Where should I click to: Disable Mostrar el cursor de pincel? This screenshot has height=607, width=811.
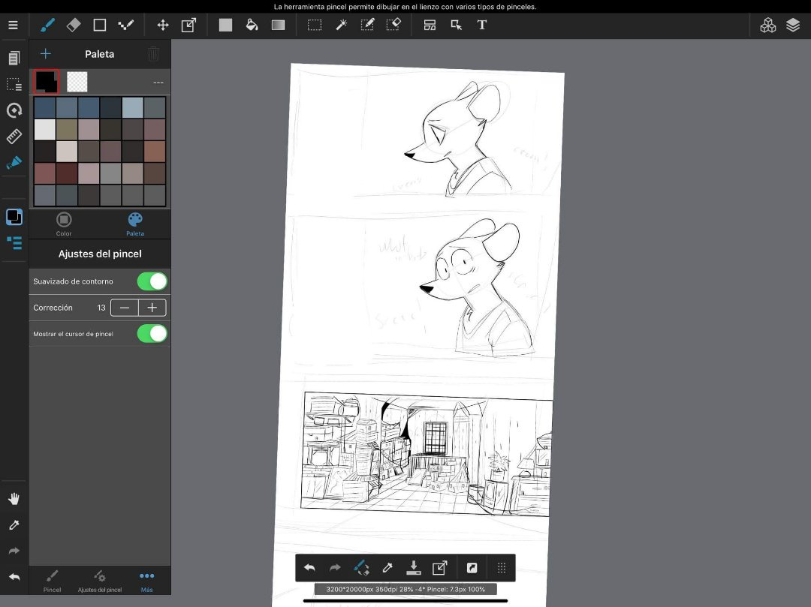point(152,333)
